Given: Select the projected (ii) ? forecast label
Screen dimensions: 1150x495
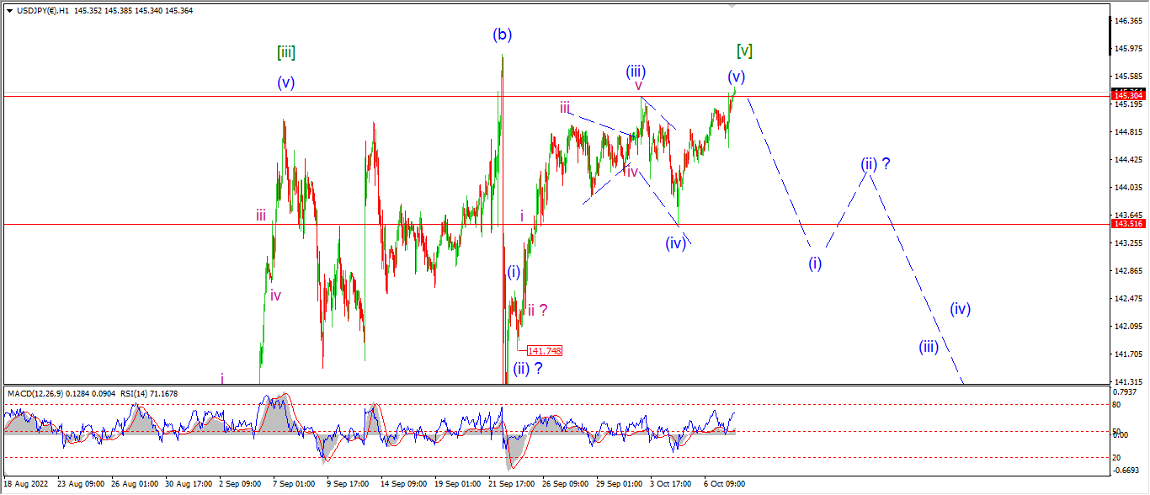Looking at the screenshot, I should (876, 164).
